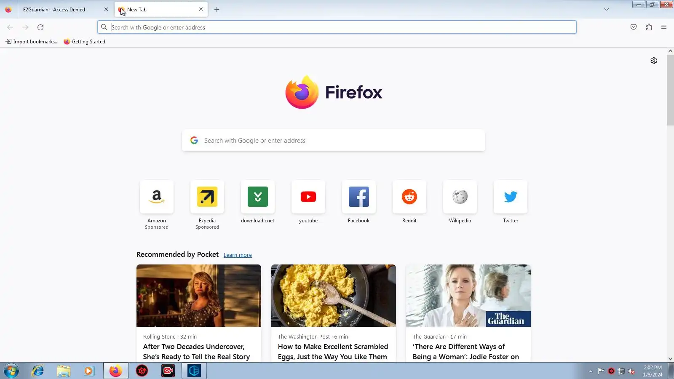
Task: Close the New Tab tab
Action: pyautogui.click(x=201, y=9)
